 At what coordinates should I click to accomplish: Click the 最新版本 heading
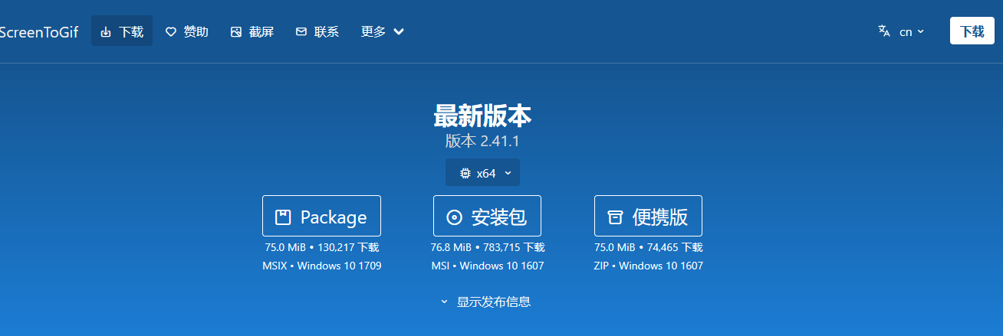[x=482, y=116]
